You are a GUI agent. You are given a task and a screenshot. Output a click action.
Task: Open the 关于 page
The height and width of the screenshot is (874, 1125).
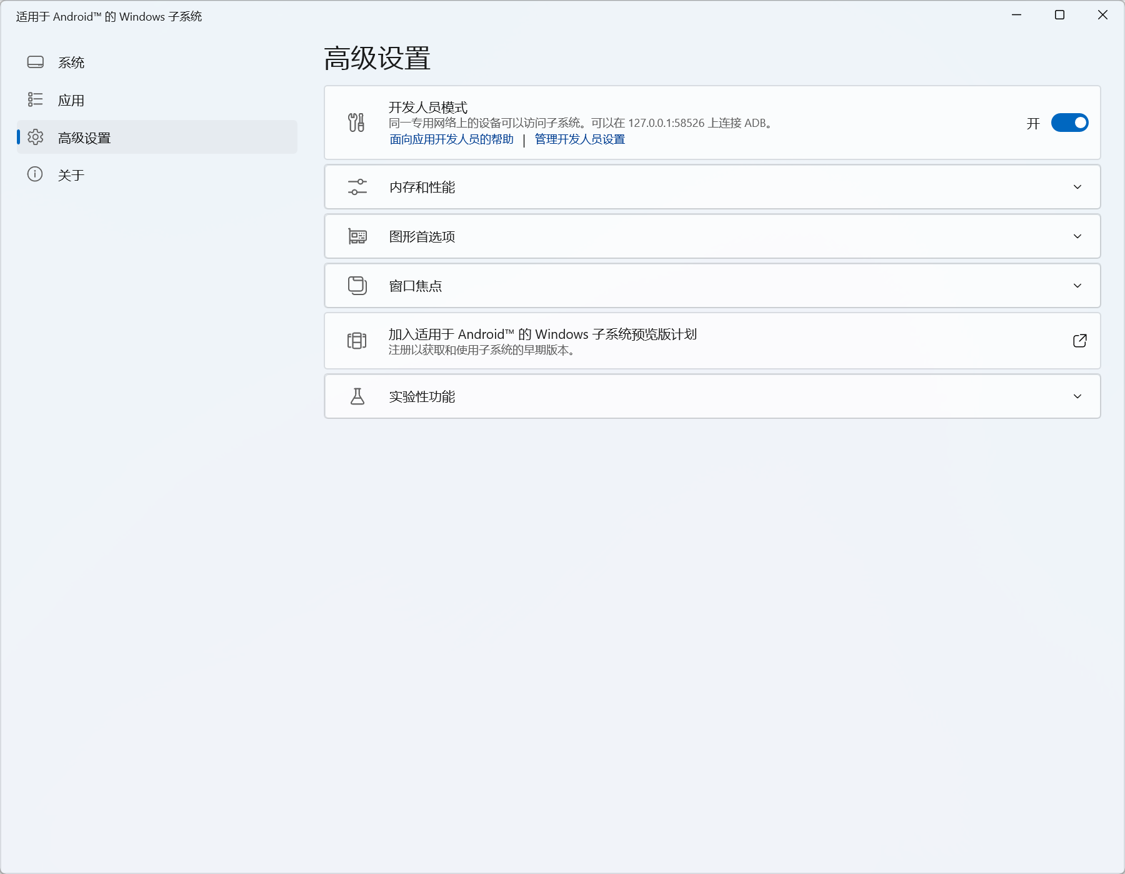[x=157, y=174]
